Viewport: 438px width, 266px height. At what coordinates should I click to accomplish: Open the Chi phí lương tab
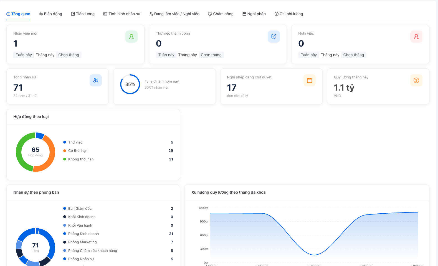click(x=289, y=14)
